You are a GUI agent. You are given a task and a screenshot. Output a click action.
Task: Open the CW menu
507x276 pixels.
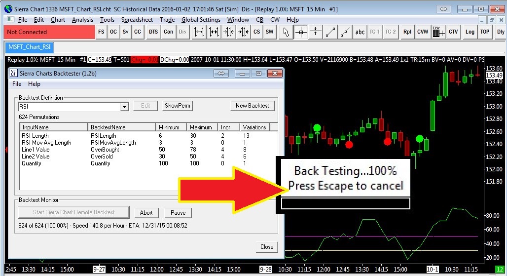click(x=275, y=20)
